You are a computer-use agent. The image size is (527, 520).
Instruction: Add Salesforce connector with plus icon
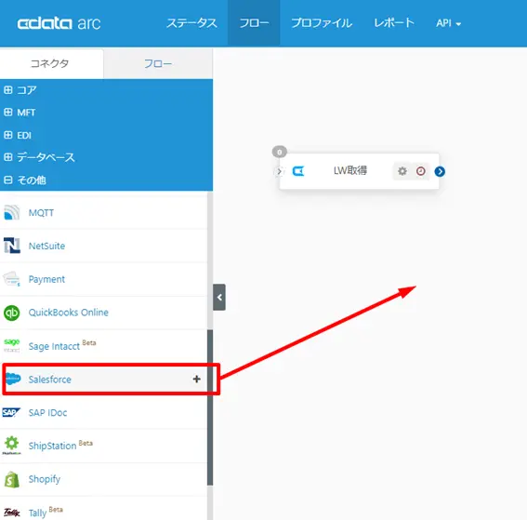pyautogui.click(x=197, y=379)
